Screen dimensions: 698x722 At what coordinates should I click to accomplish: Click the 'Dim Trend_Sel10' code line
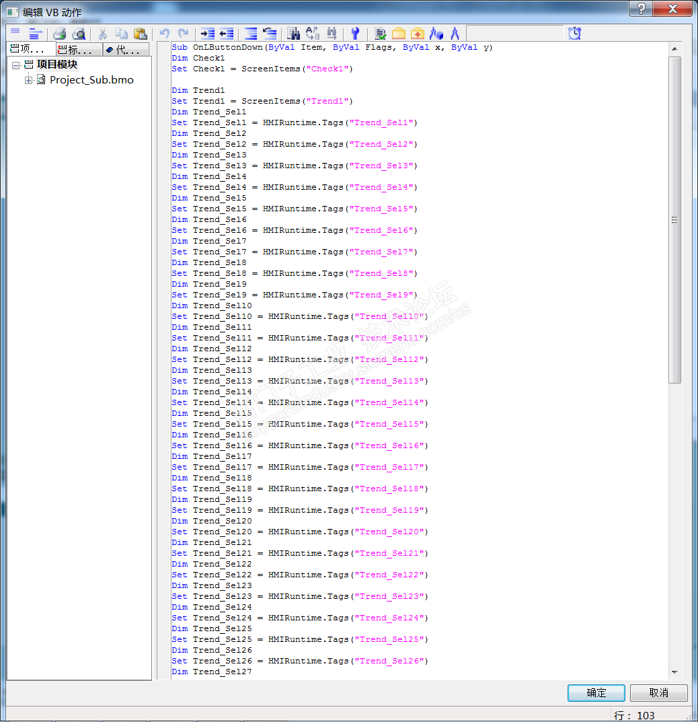coord(212,305)
